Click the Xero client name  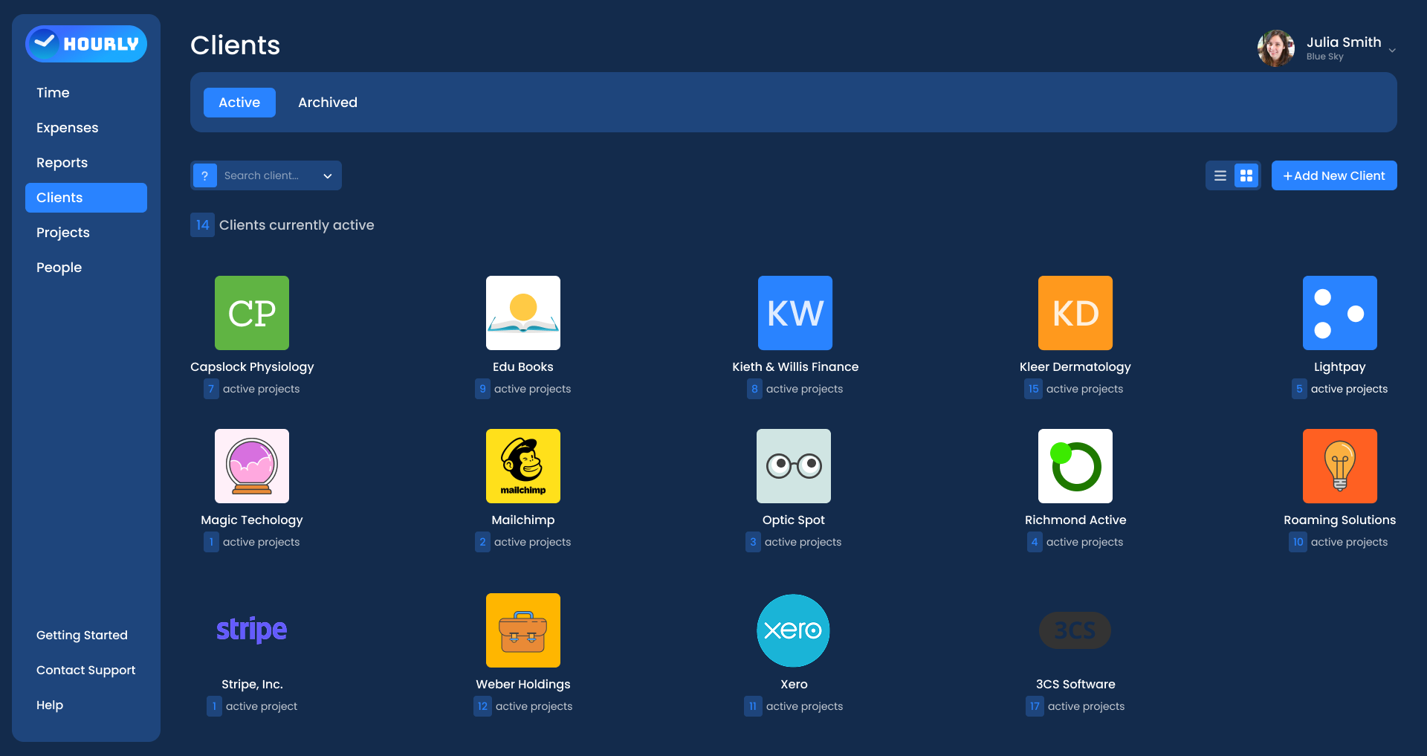[794, 684]
